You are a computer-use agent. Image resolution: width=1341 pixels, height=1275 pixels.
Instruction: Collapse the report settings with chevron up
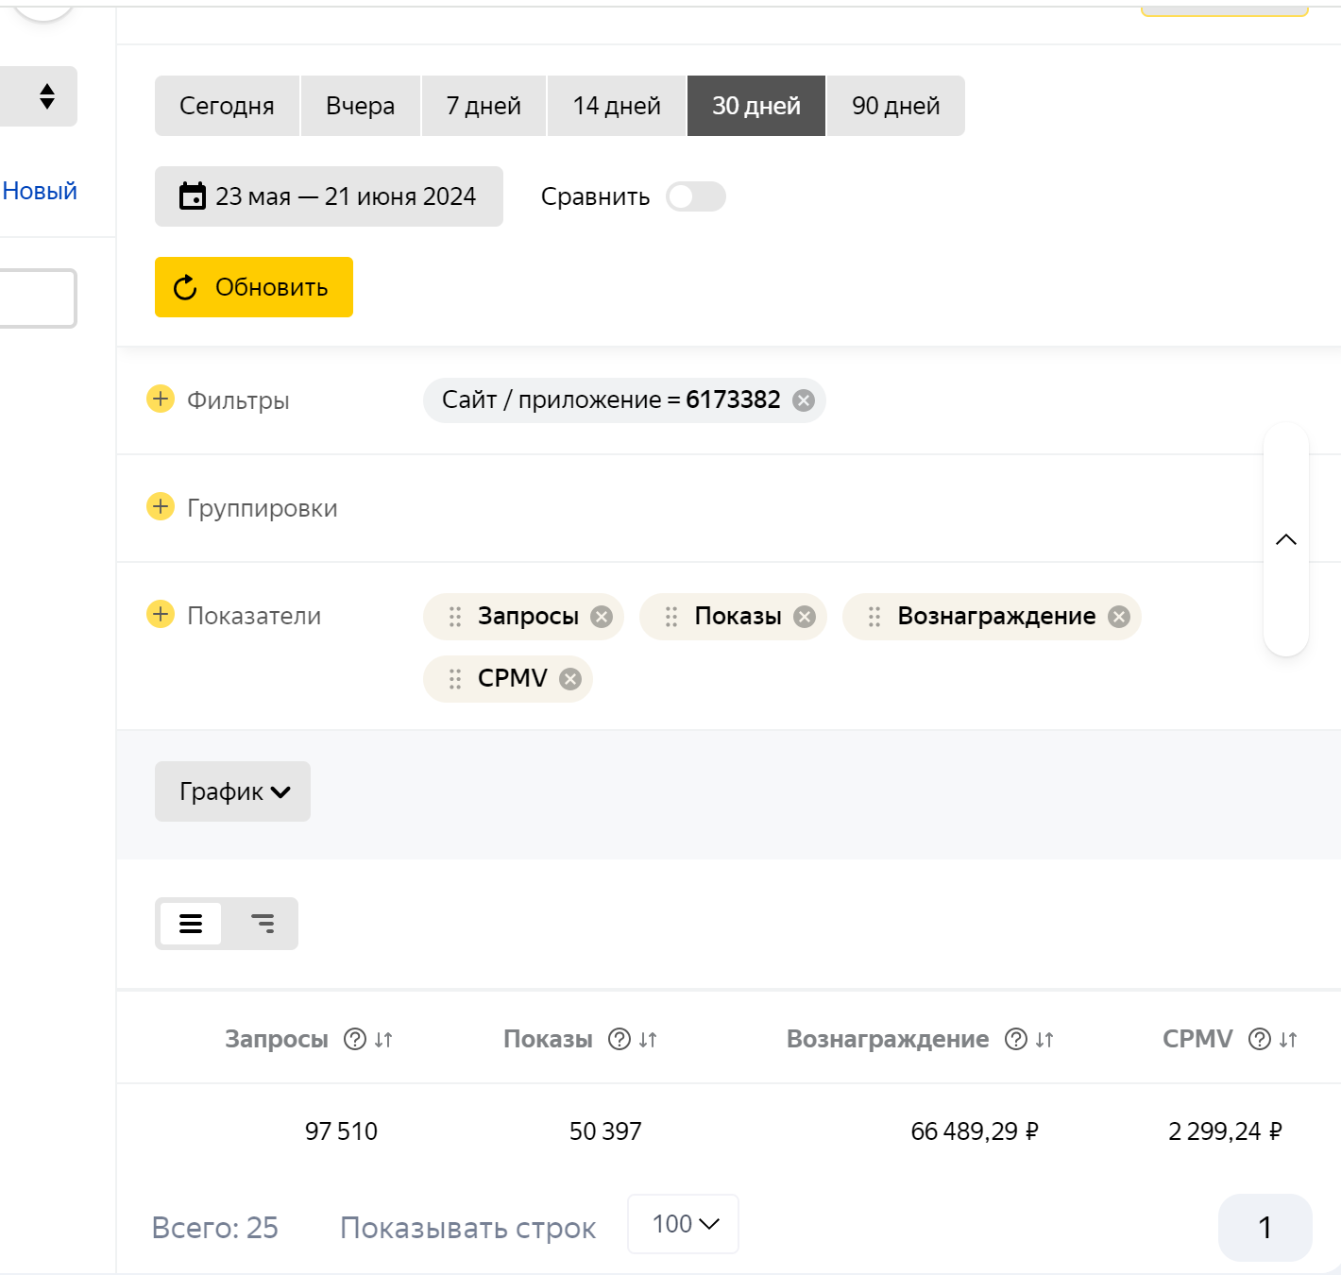[1286, 540]
